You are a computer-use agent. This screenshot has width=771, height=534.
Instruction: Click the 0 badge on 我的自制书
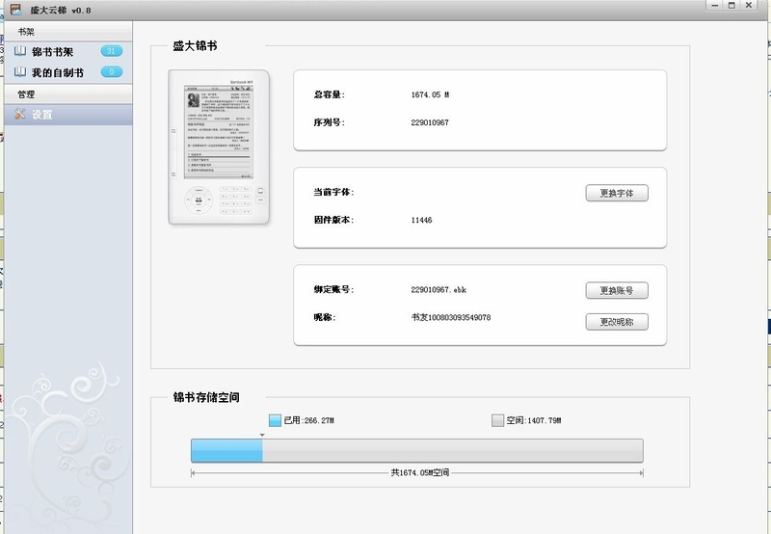pyautogui.click(x=112, y=71)
